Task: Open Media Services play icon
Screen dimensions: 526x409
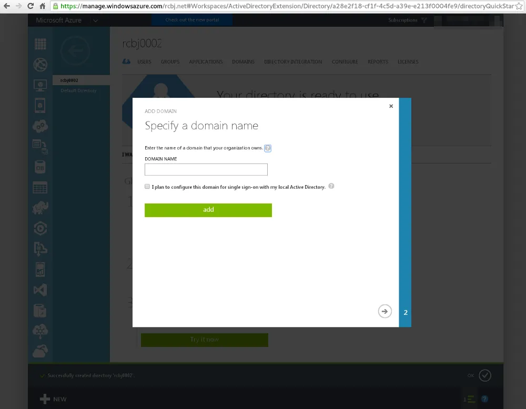Action: pos(41,229)
